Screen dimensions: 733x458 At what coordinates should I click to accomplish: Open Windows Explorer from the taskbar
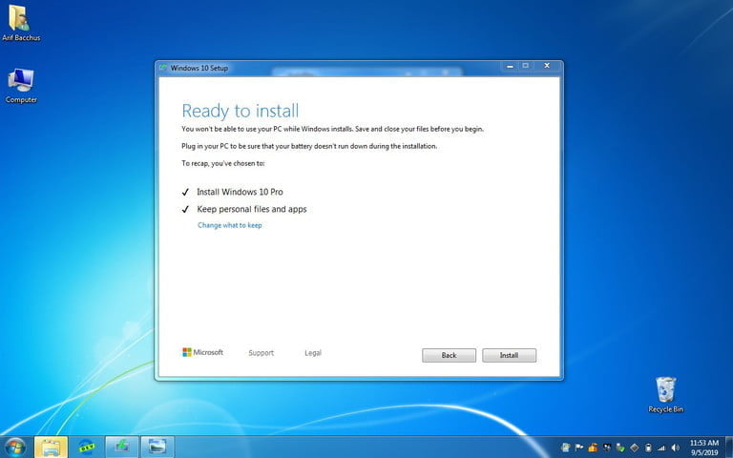pyautogui.click(x=51, y=448)
